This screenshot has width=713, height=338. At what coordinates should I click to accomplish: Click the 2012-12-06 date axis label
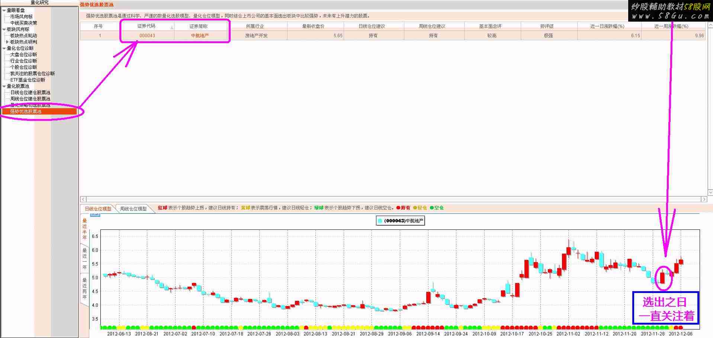pyautogui.click(x=681, y=334)
